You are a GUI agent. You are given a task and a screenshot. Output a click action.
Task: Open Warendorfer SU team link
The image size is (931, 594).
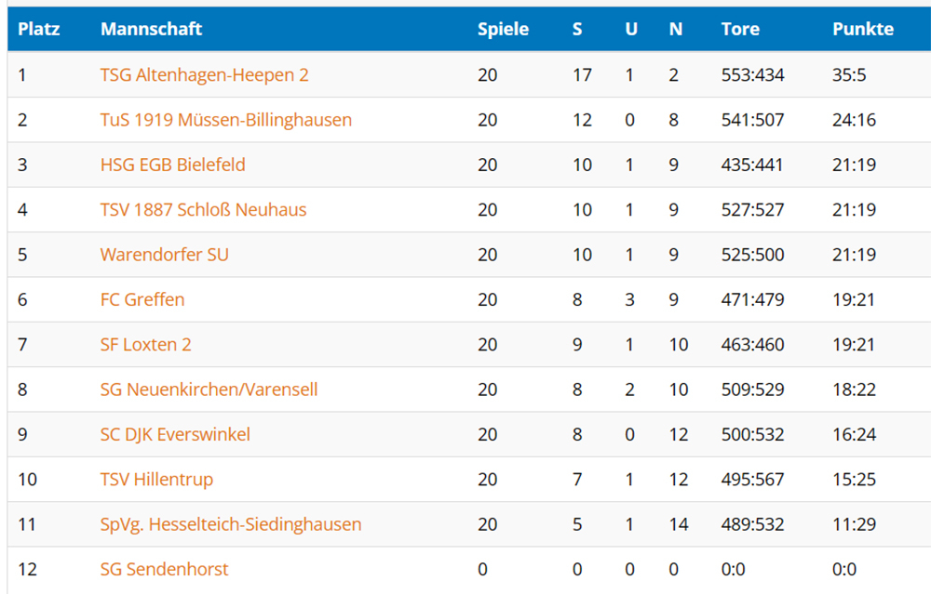click(165, 255)
